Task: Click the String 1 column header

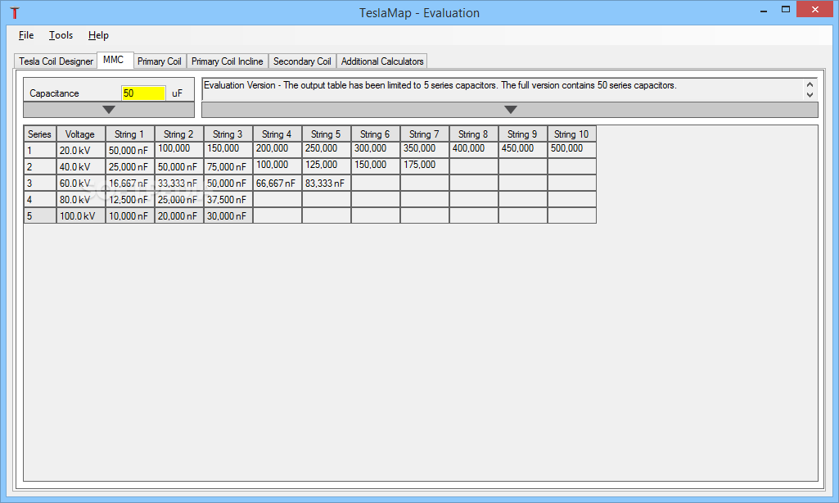Action: 129,134
